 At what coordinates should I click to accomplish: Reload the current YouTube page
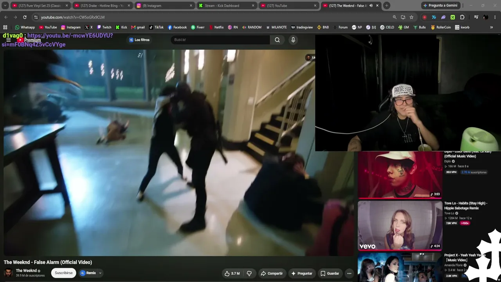[25, 17]
